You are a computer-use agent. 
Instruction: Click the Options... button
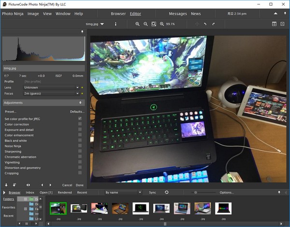pyautogui.click(x=226, y=192)
